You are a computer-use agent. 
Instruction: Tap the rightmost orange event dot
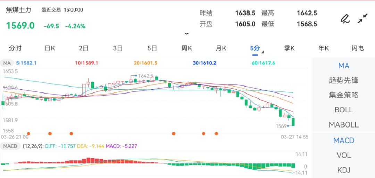(x=216, y=133)
